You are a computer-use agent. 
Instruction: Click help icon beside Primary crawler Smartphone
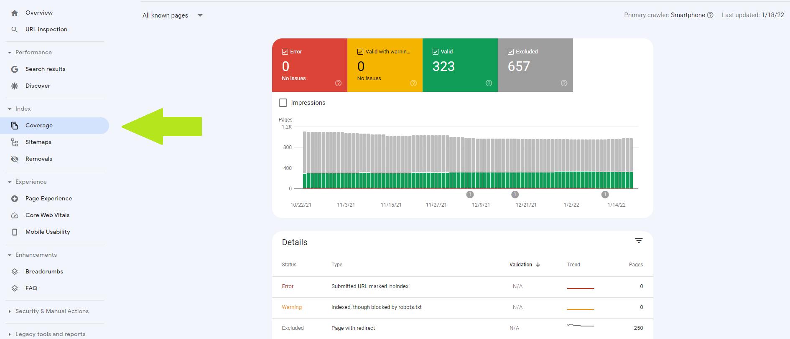(x=710, y=15)
